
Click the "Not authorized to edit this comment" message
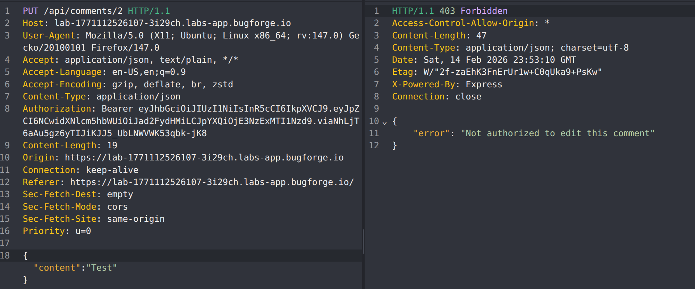pos(557,133)
